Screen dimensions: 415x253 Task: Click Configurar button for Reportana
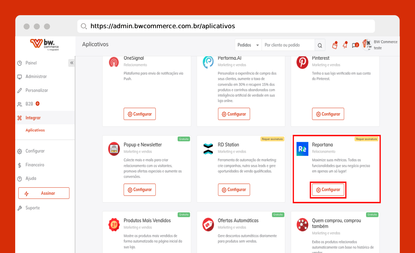(x=328, y=190)
